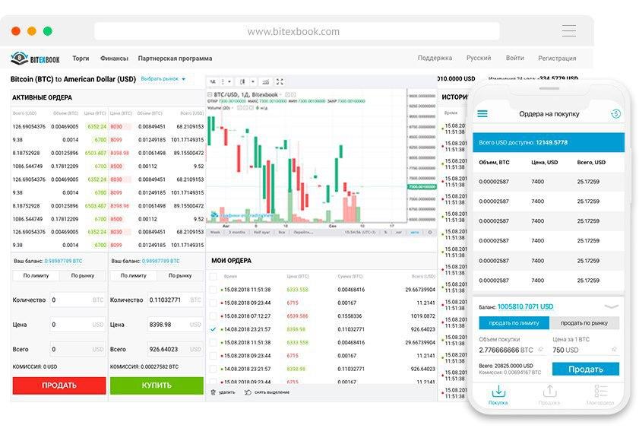
Task: Click mobile balance 1005810.7071 USD
Action: 525,306
